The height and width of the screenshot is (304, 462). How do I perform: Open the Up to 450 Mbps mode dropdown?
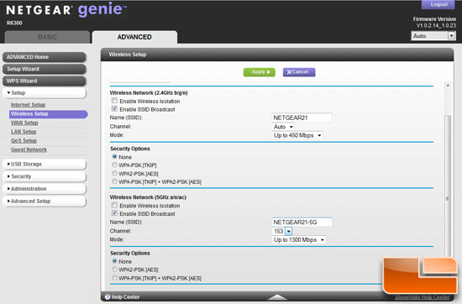click(297, 135)
